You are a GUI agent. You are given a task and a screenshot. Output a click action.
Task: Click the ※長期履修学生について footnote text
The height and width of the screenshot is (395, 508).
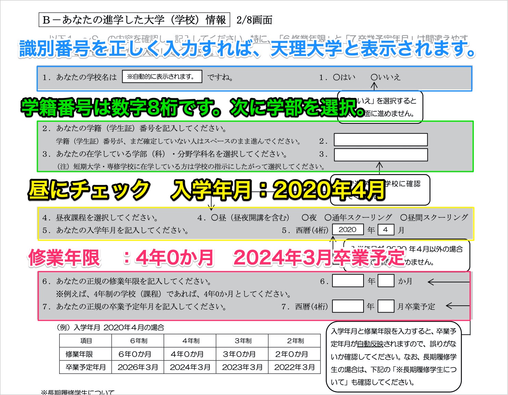(x=78, y=392)
